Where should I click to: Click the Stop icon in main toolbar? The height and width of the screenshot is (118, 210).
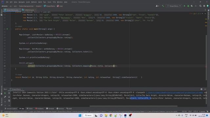tap(196, 6)
